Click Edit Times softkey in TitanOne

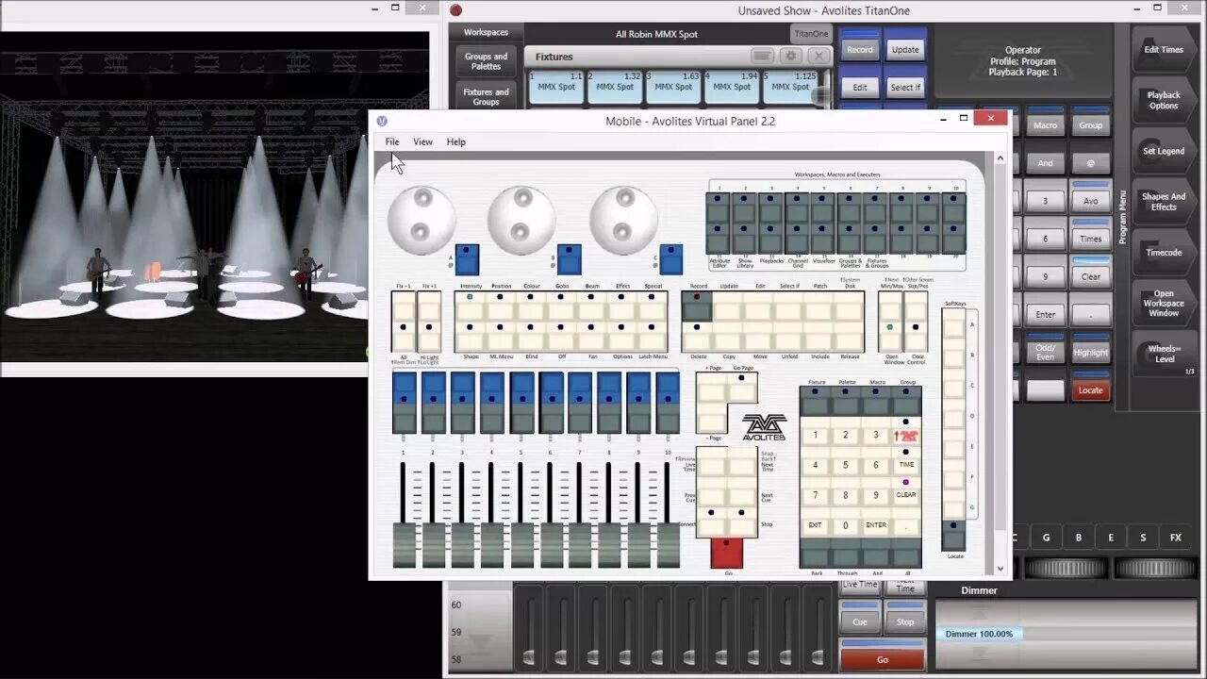1165,50
